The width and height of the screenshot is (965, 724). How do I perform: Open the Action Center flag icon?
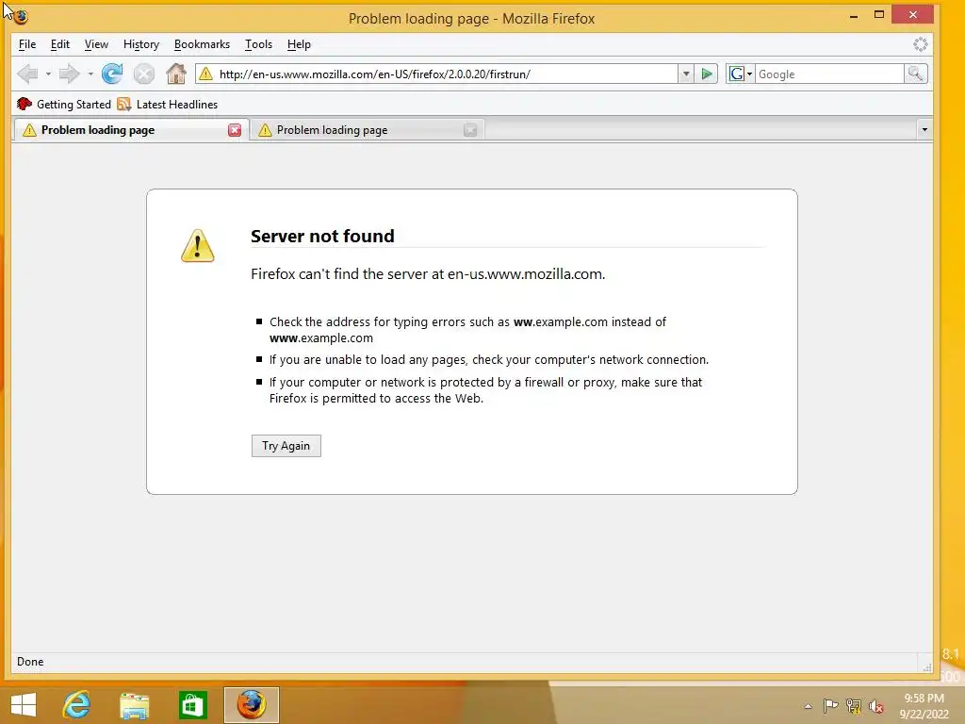[x=830, y=706]
